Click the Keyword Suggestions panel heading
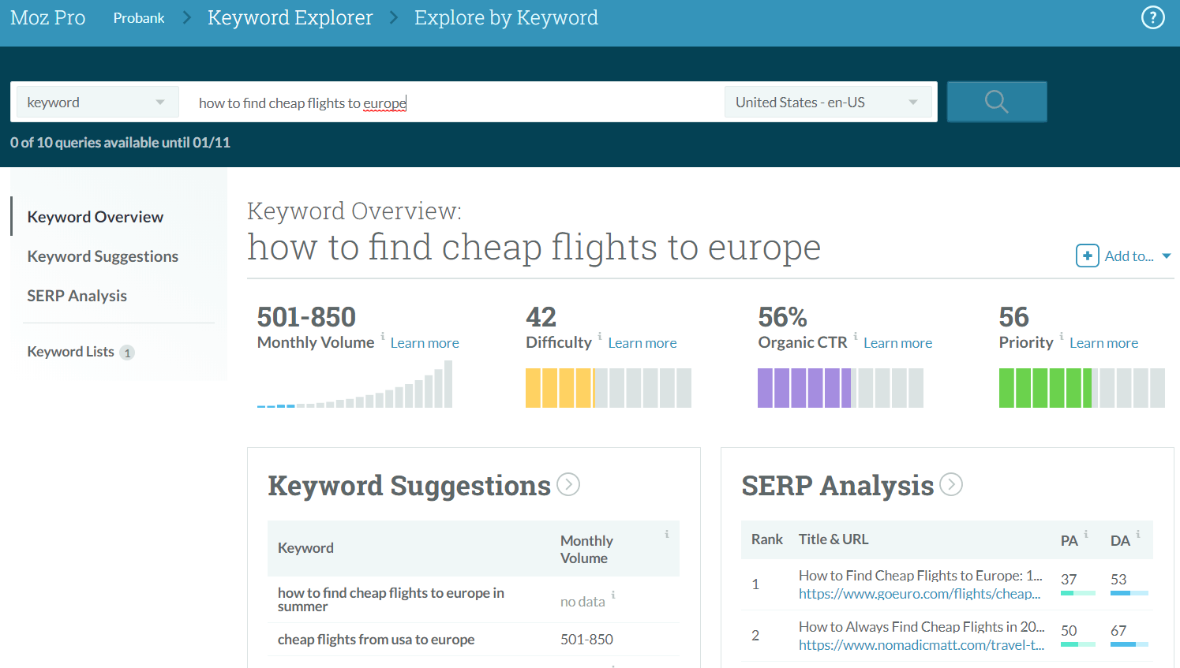1180x668 pixels. 409,486
